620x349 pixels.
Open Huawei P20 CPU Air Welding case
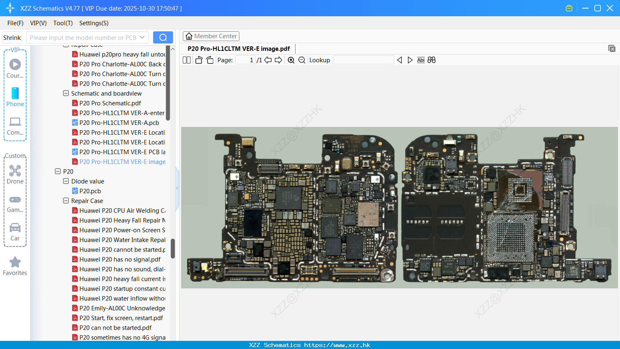point(118,210)
